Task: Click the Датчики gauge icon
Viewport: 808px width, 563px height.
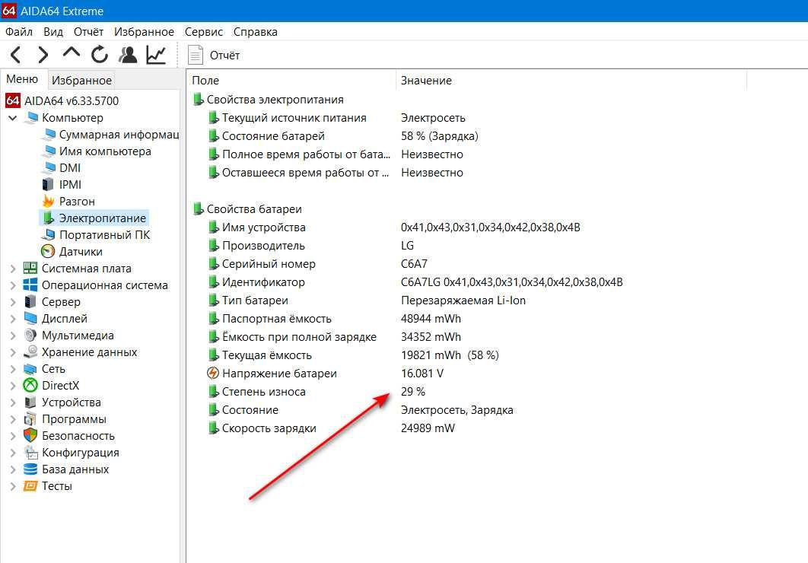Action: [48, 251]
